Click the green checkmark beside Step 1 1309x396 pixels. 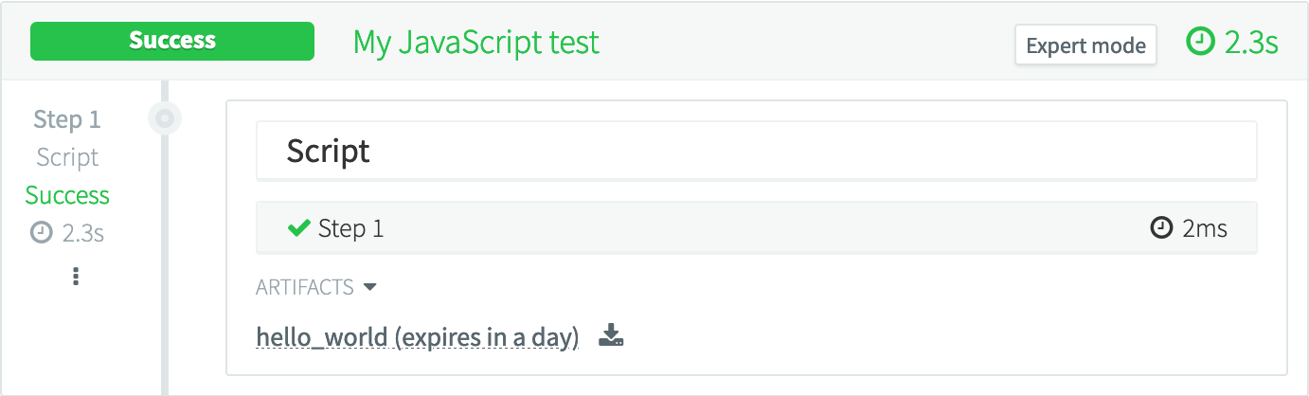pos(299,227)
